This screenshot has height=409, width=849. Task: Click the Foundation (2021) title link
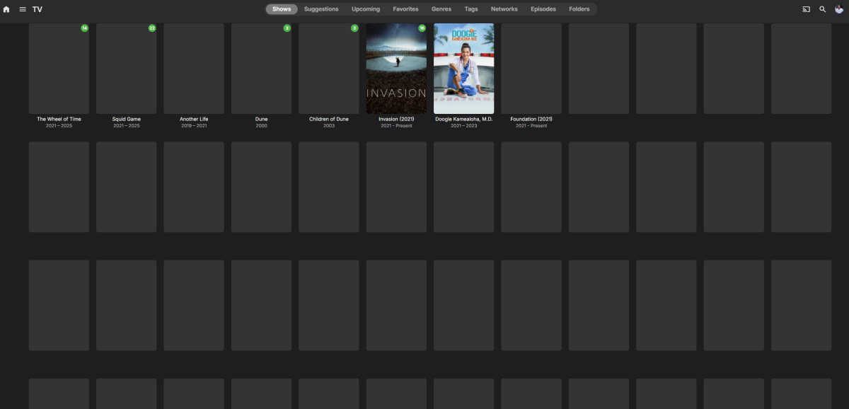[531, 119]
